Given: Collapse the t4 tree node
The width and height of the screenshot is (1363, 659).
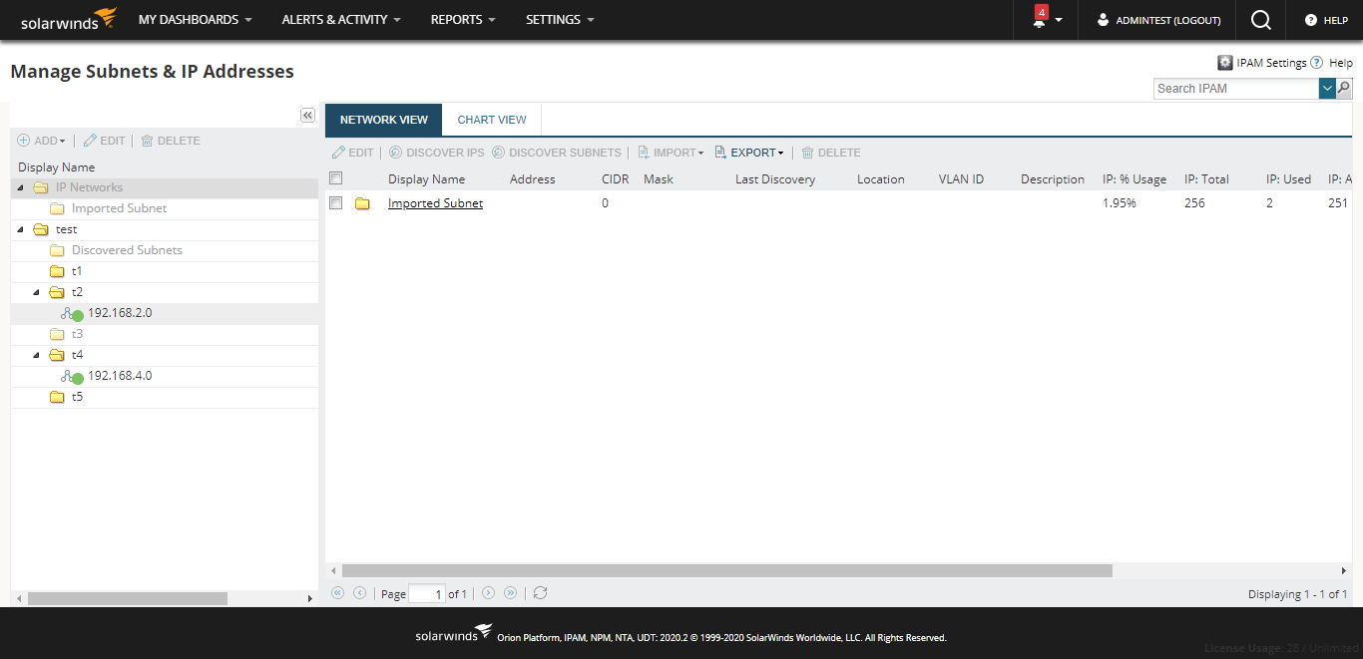Looking at the screenshot, I should (37, 355).
